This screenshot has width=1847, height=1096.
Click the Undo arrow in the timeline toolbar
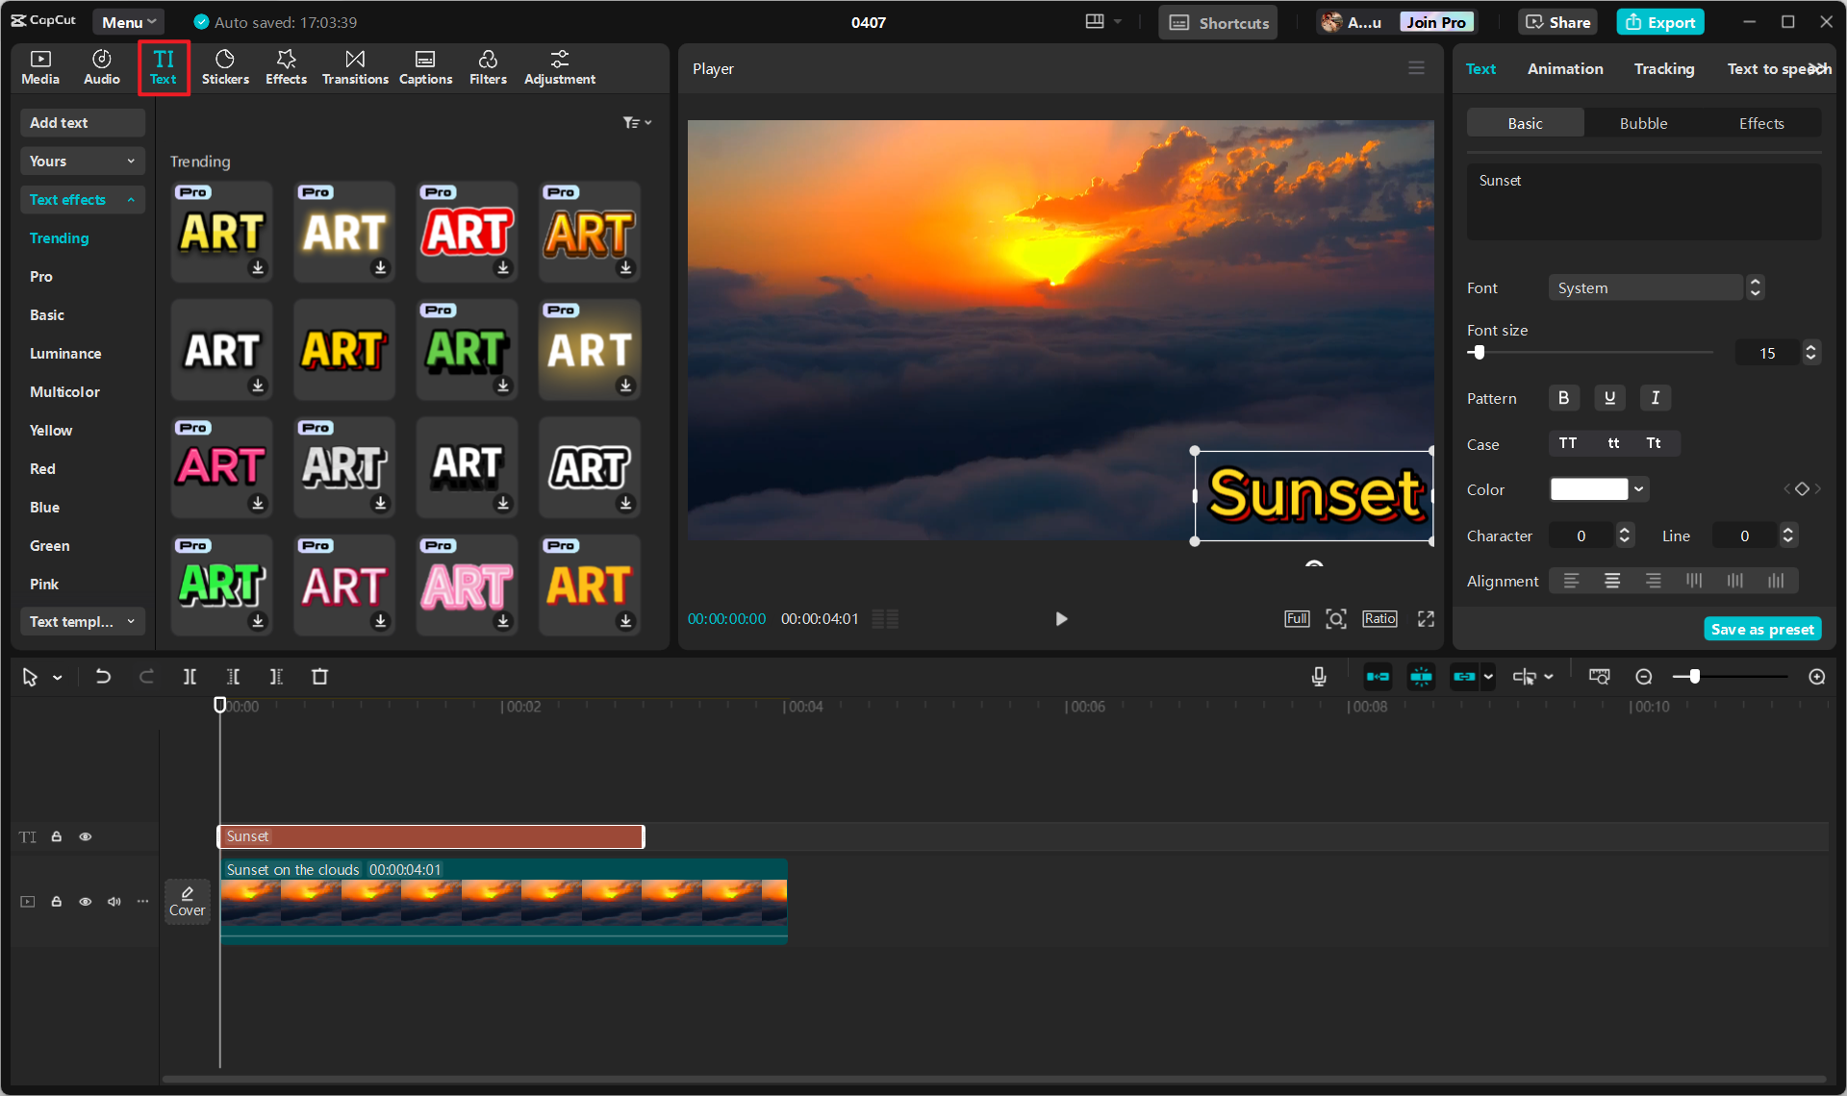pos(103,677)
